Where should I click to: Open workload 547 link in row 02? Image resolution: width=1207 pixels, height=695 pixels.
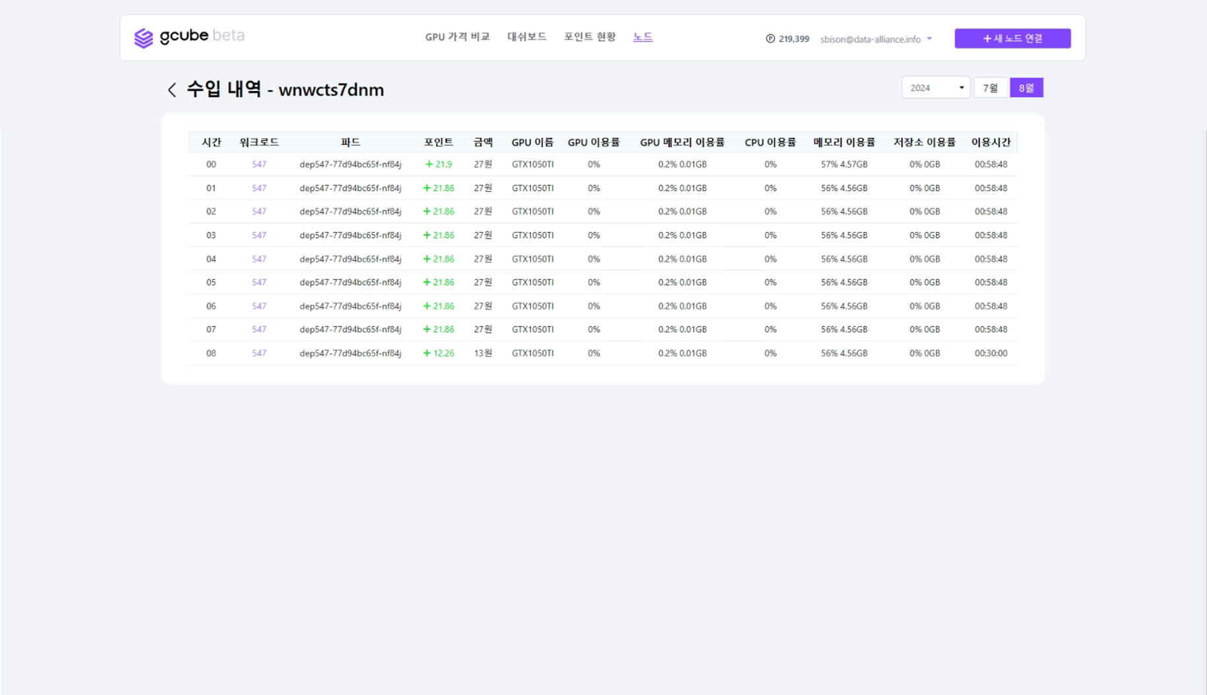(x=259, y=212)
